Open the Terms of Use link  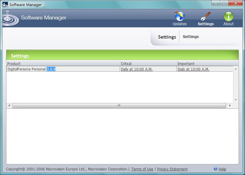point(142,169)
